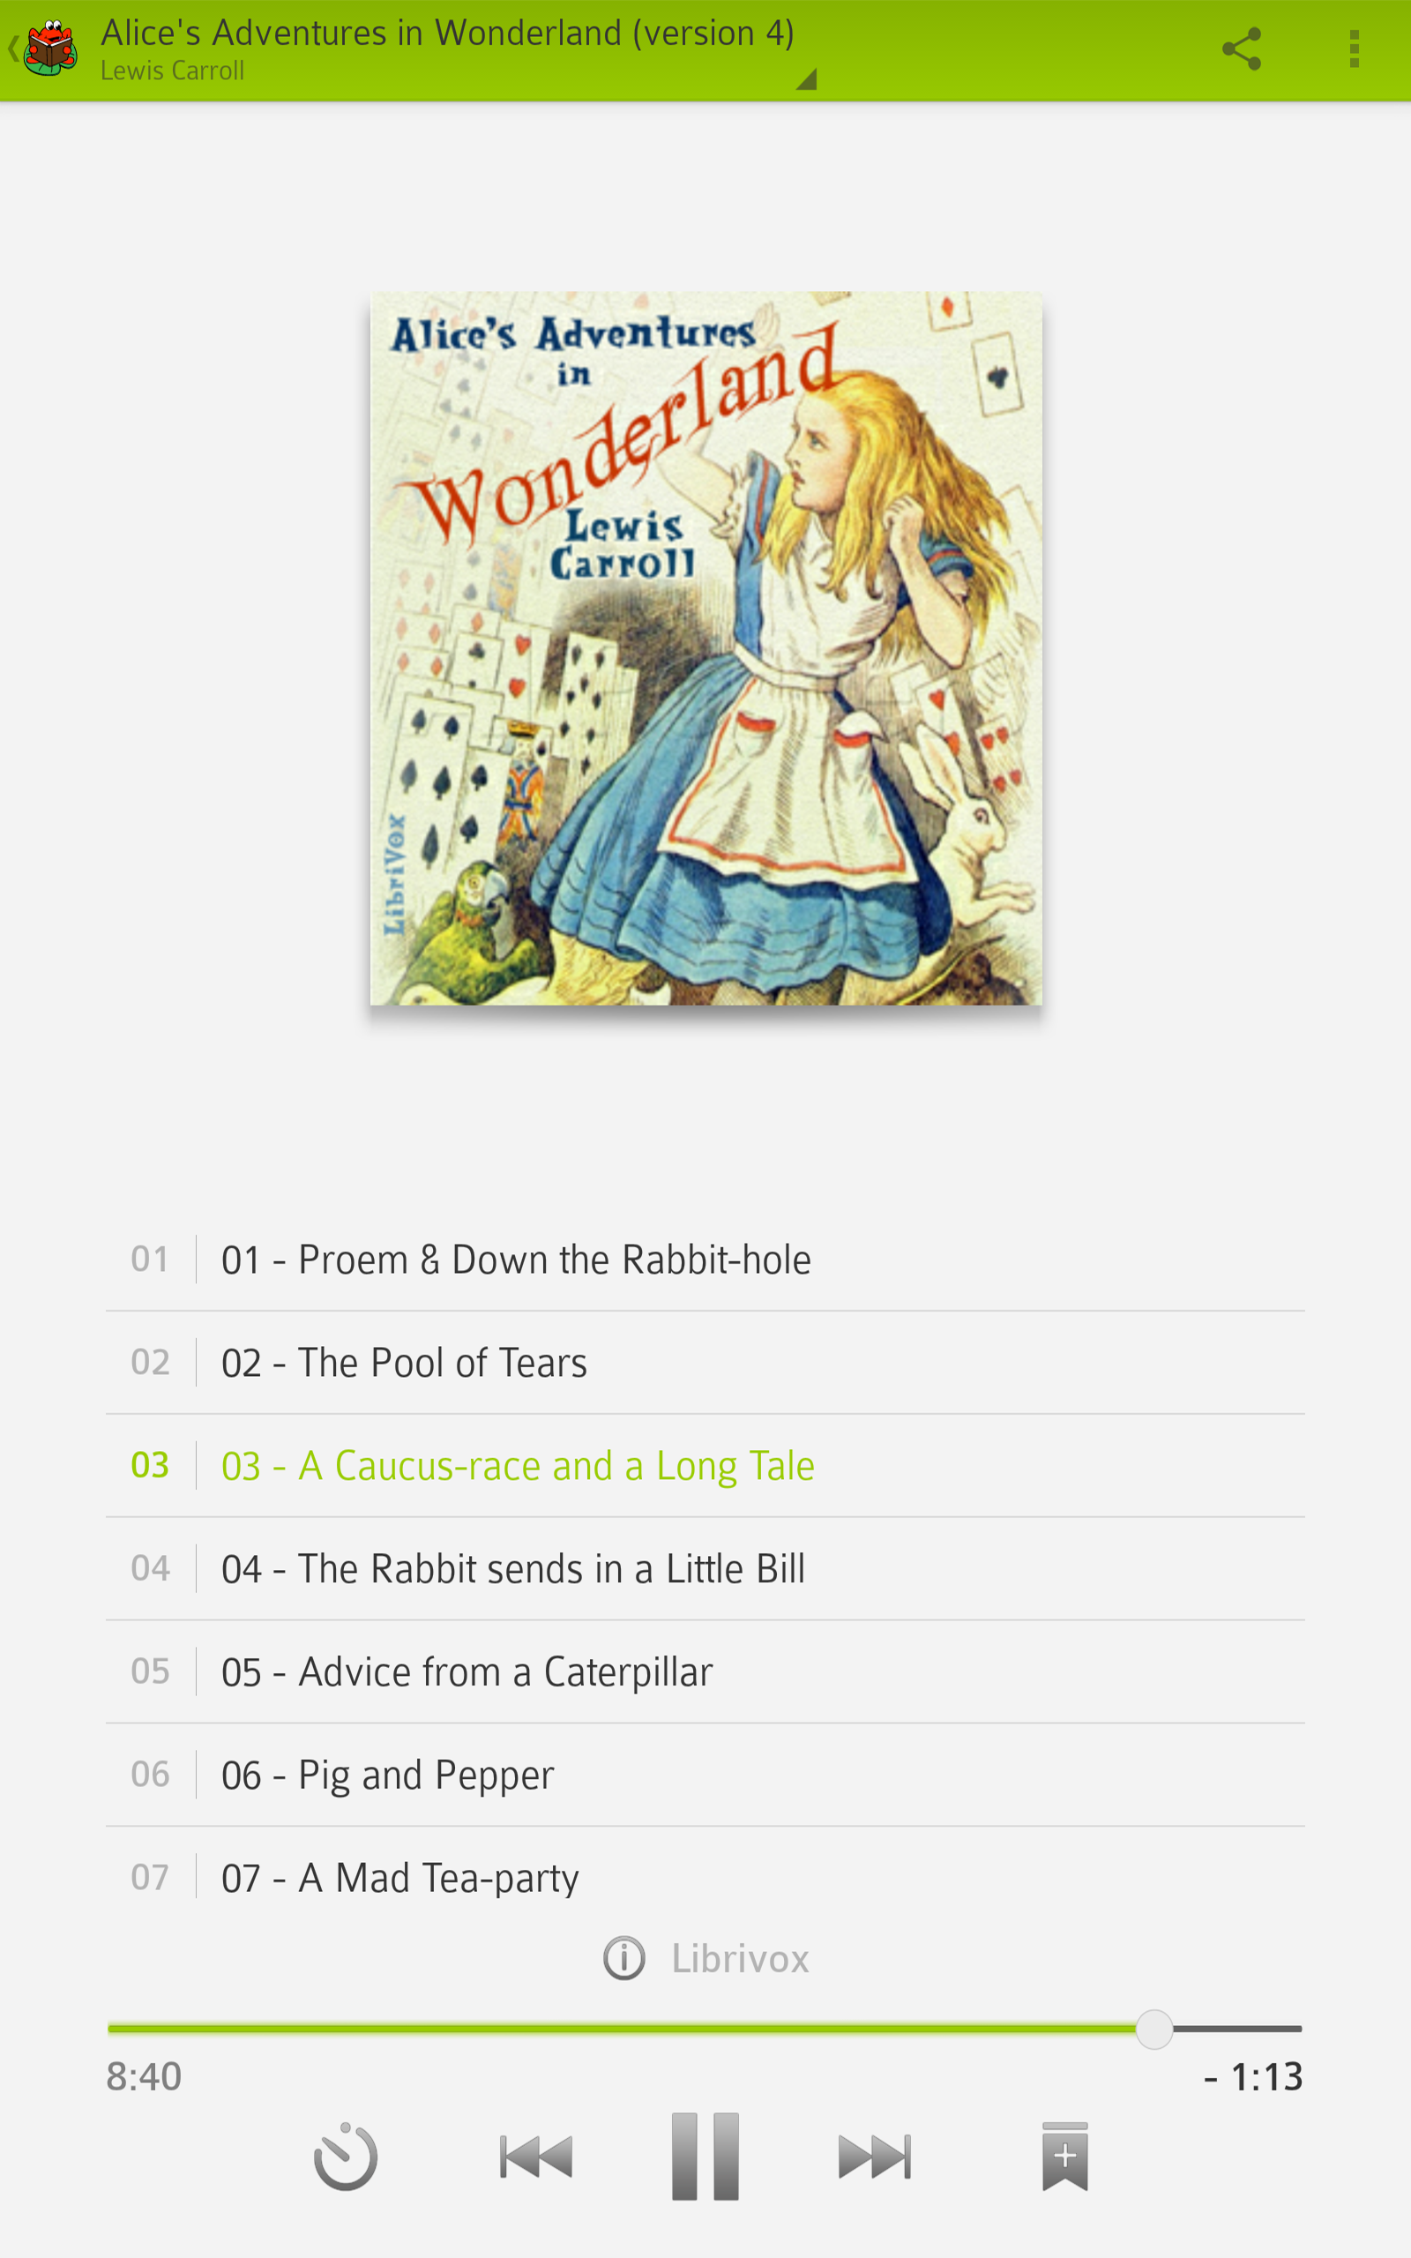1411x2258 pixels.
Task: Tap the remaining time label -1:13
Action: pos(1253,2077)
